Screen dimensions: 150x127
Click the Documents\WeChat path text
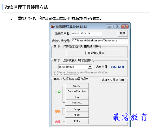point(81,72)
